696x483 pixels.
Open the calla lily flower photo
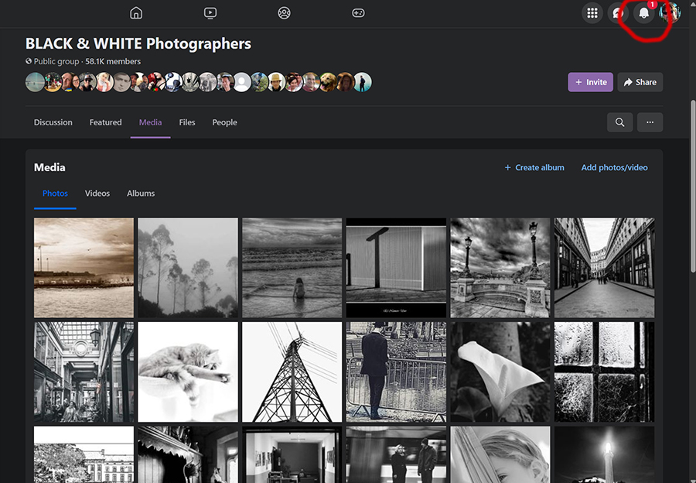[x=500, y=372]
